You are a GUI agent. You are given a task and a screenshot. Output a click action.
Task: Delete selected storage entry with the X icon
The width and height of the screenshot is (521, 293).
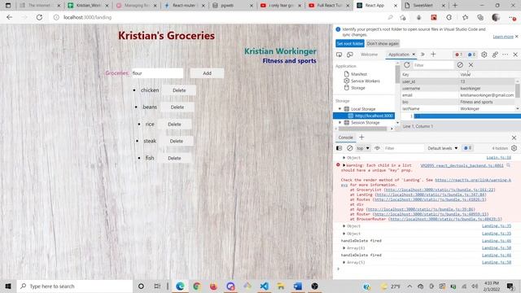coord(471,65)
